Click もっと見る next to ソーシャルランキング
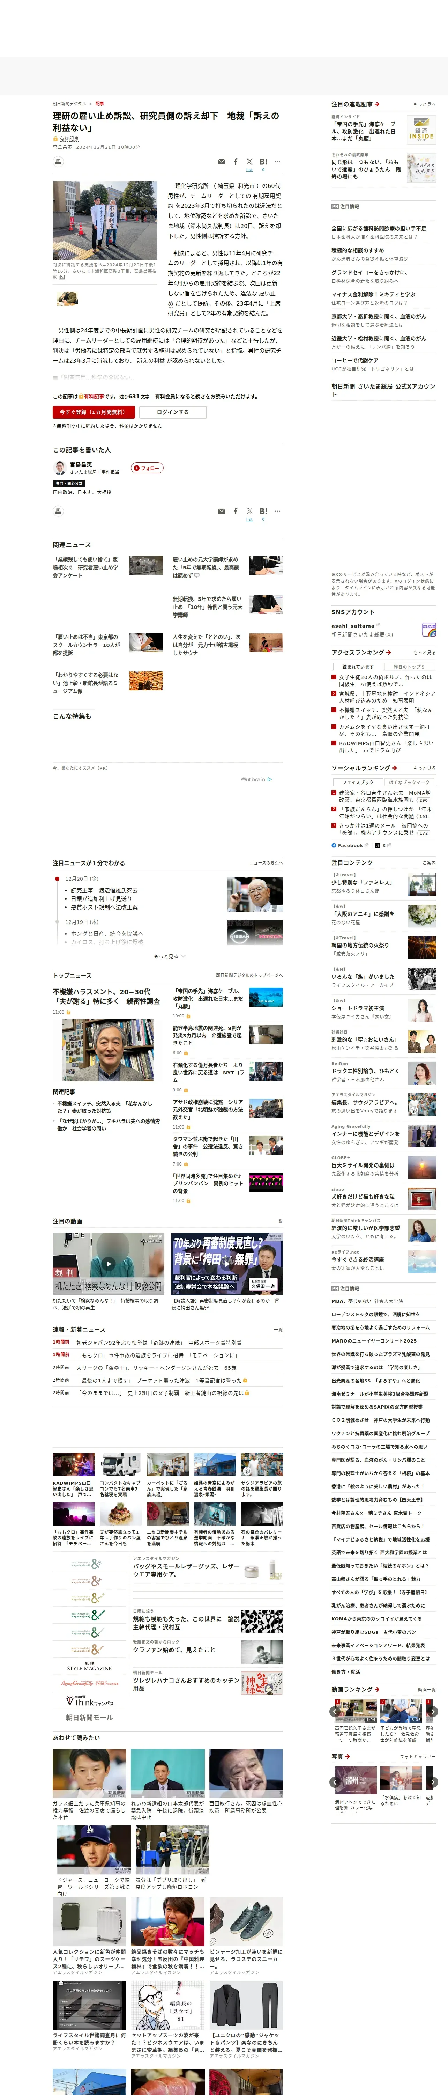The width and height of the screenshot is (448, 2095). [x=424, y=769]
